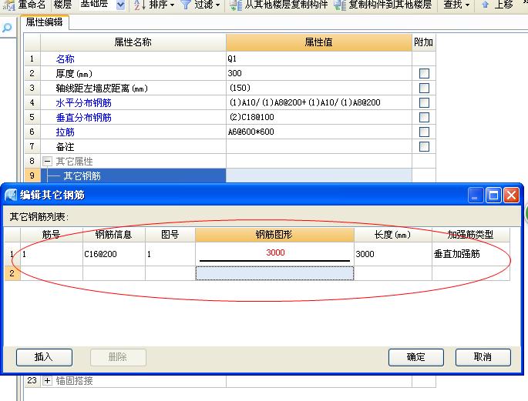Click the 编辑其它钢筋 dialog title icon
528x401 pixels.
11,195
